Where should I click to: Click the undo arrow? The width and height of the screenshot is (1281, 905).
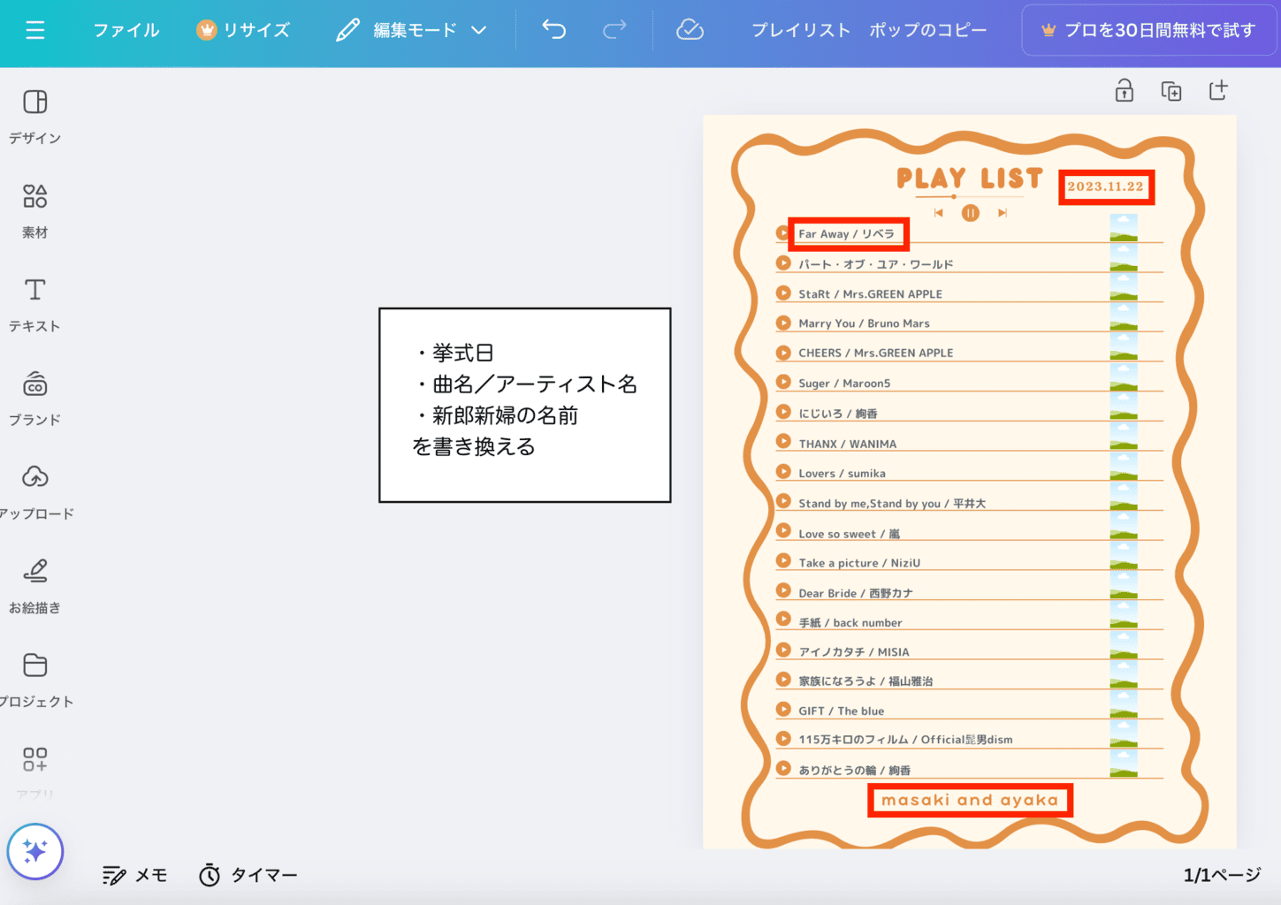coord(554,31)
